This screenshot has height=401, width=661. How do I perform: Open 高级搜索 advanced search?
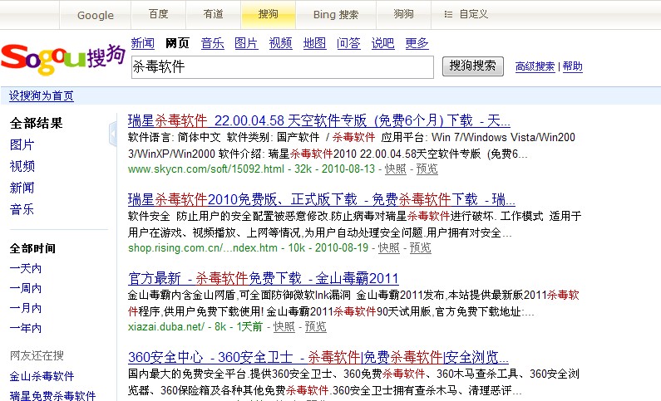coord(535,66)
